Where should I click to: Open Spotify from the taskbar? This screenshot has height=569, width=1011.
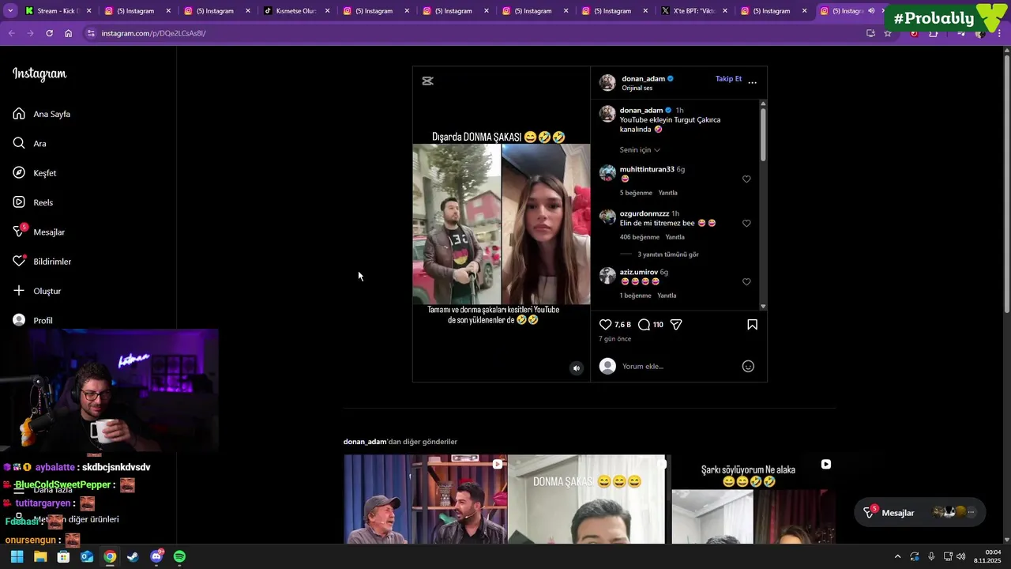pos(179,556)
